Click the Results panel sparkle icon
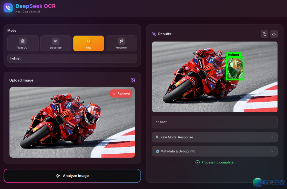 [x=154, y=34]
